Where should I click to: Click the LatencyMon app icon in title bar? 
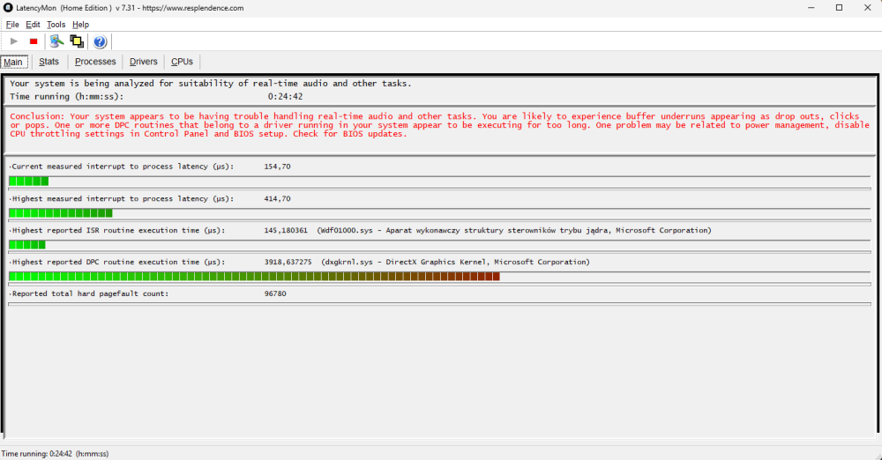click(8, 7)
